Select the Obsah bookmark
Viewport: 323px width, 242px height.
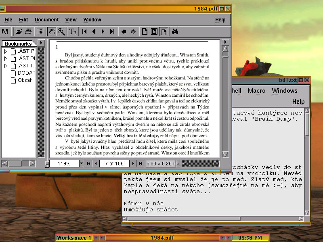[25, 80]
